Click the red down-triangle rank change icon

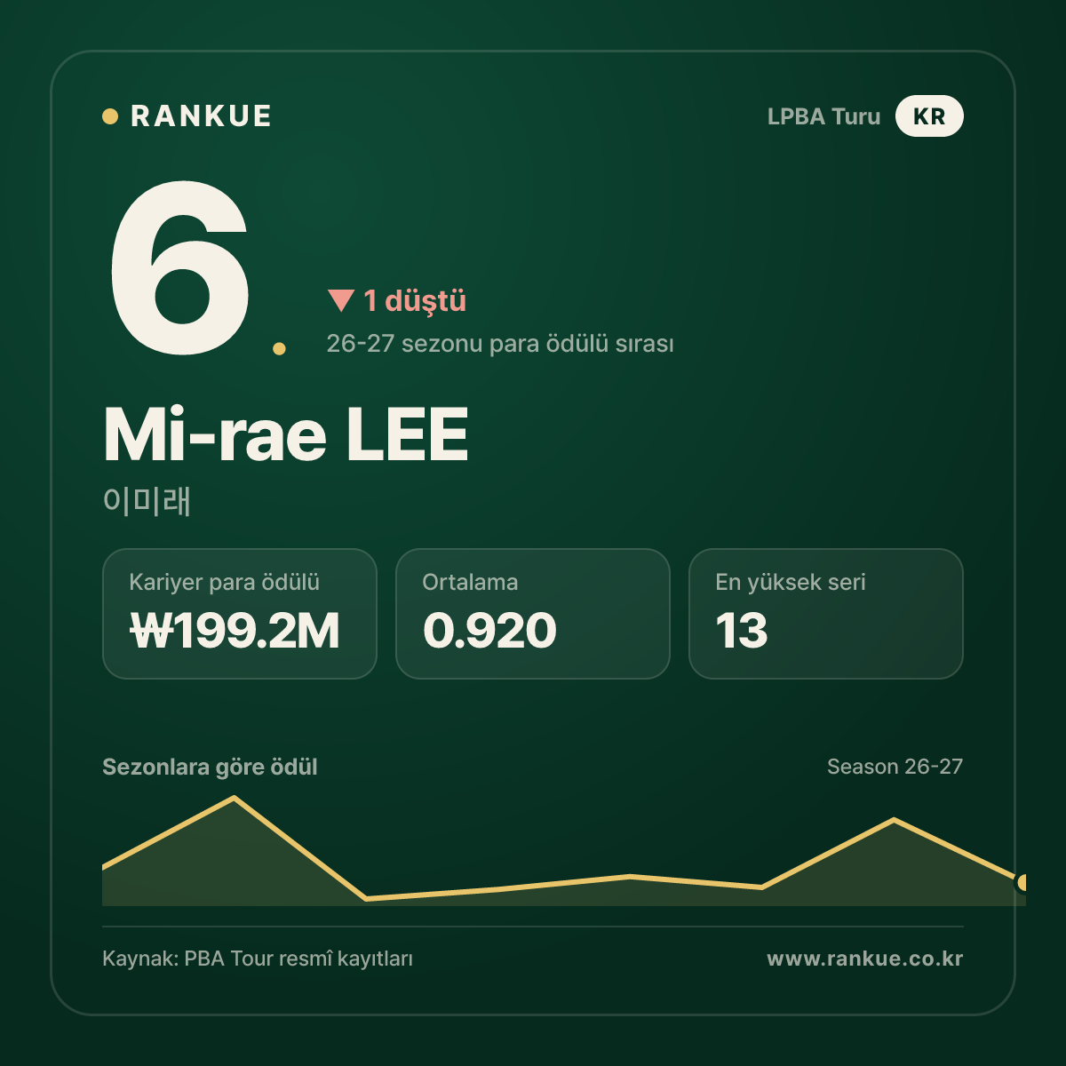click(341, 300)
